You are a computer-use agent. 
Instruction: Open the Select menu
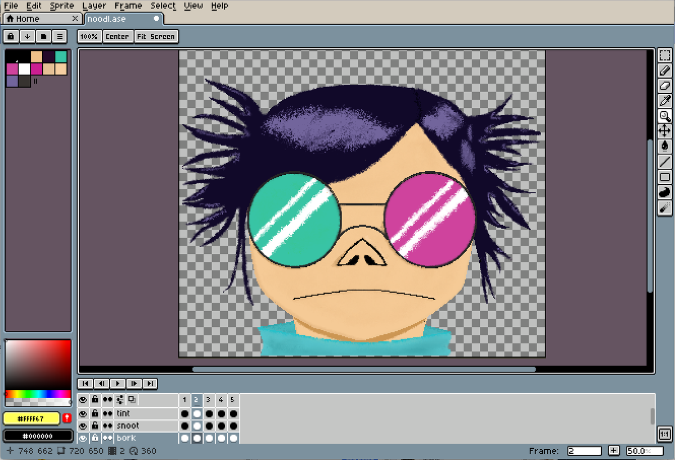[163, 6]
